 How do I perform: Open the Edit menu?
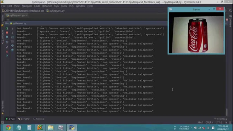pyautogui.click(x=9, y=6)
